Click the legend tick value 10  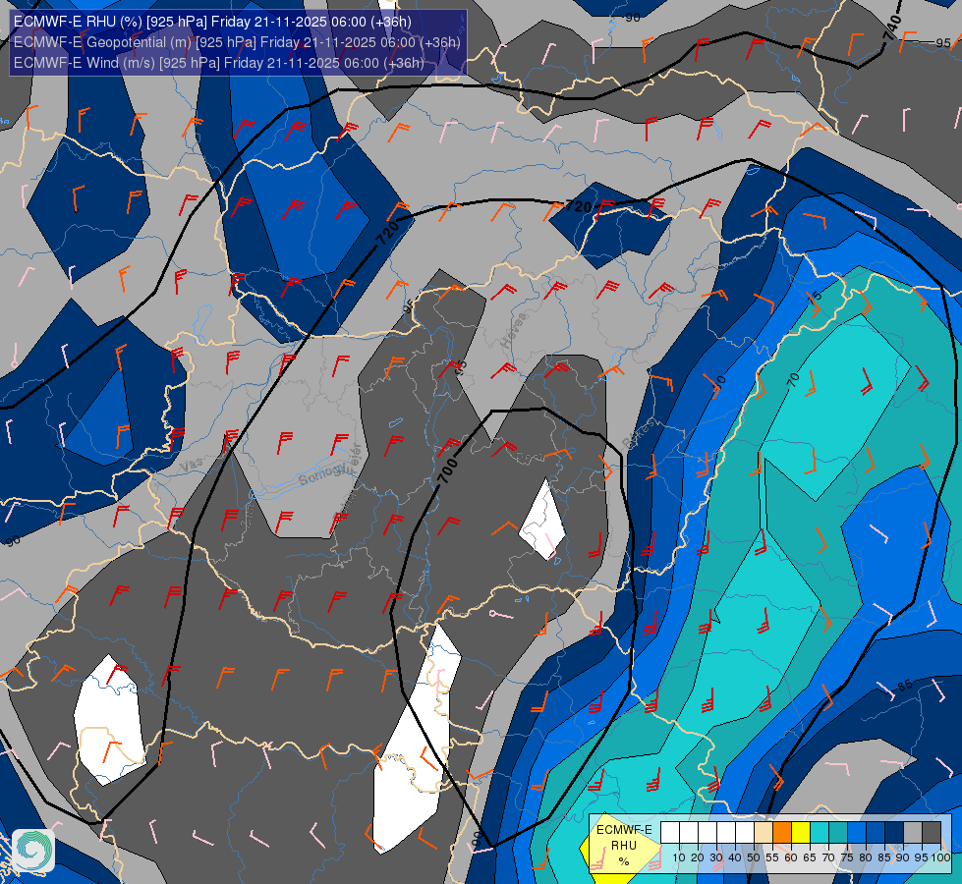point(679,857)
